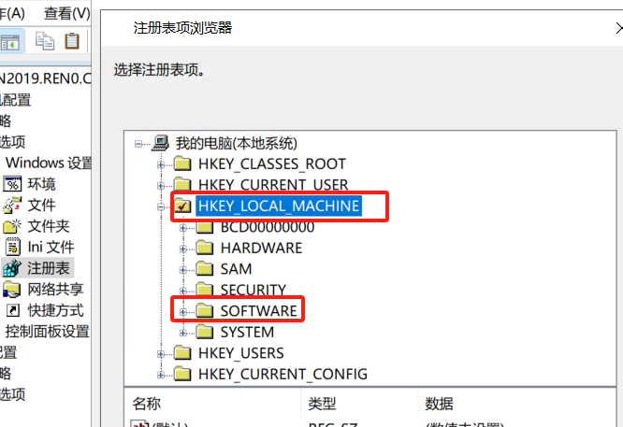This screenshot has width=623, height=427.
Task: Collapse the 我的电脑 root node
Action: [x=139, y=144]
